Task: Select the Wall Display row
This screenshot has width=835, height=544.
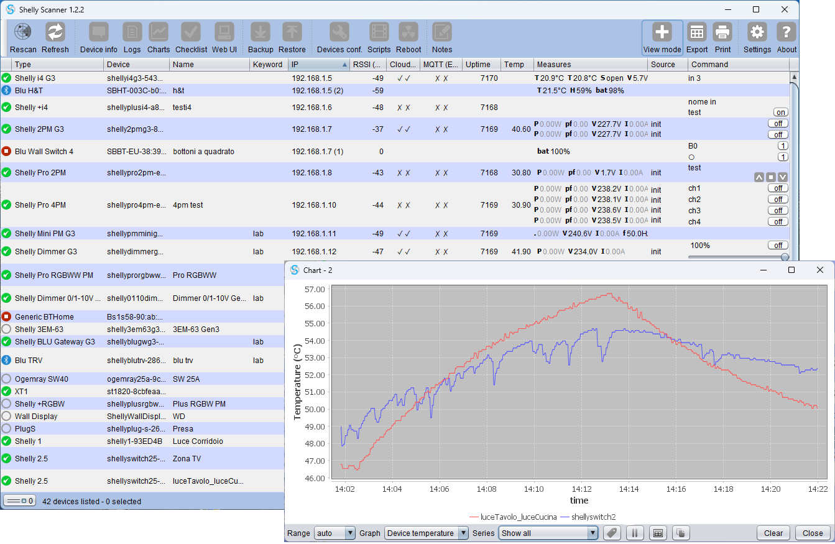Action: [143, 417]
